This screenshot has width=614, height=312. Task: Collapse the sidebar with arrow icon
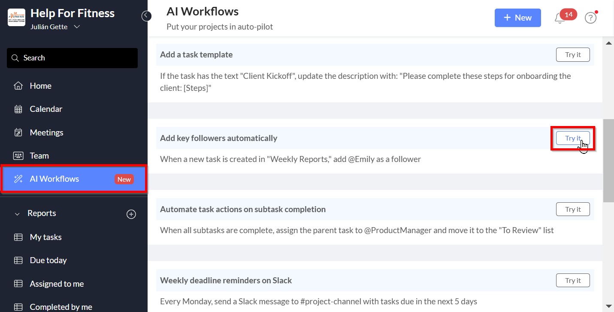click(x=147, y=16)
